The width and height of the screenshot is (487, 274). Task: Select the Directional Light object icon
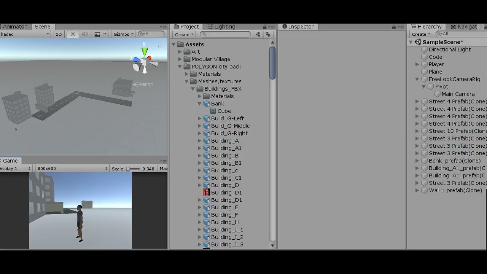[424, 49]
